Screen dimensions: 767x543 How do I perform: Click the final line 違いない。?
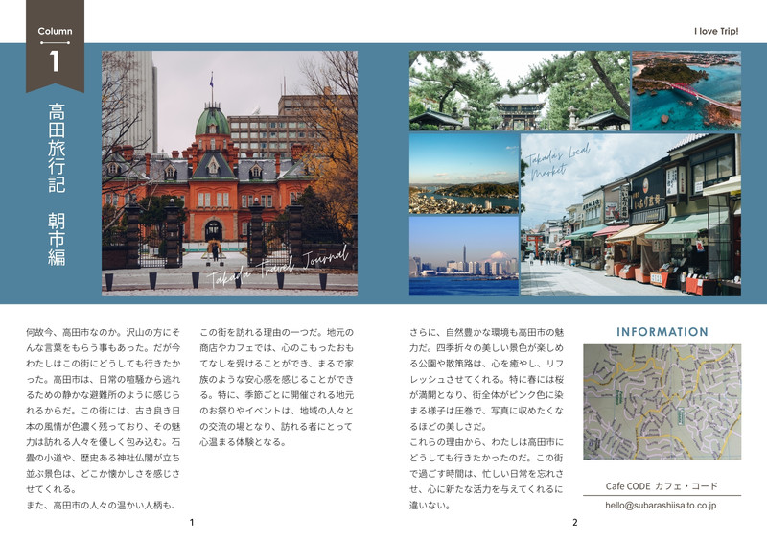430,506
